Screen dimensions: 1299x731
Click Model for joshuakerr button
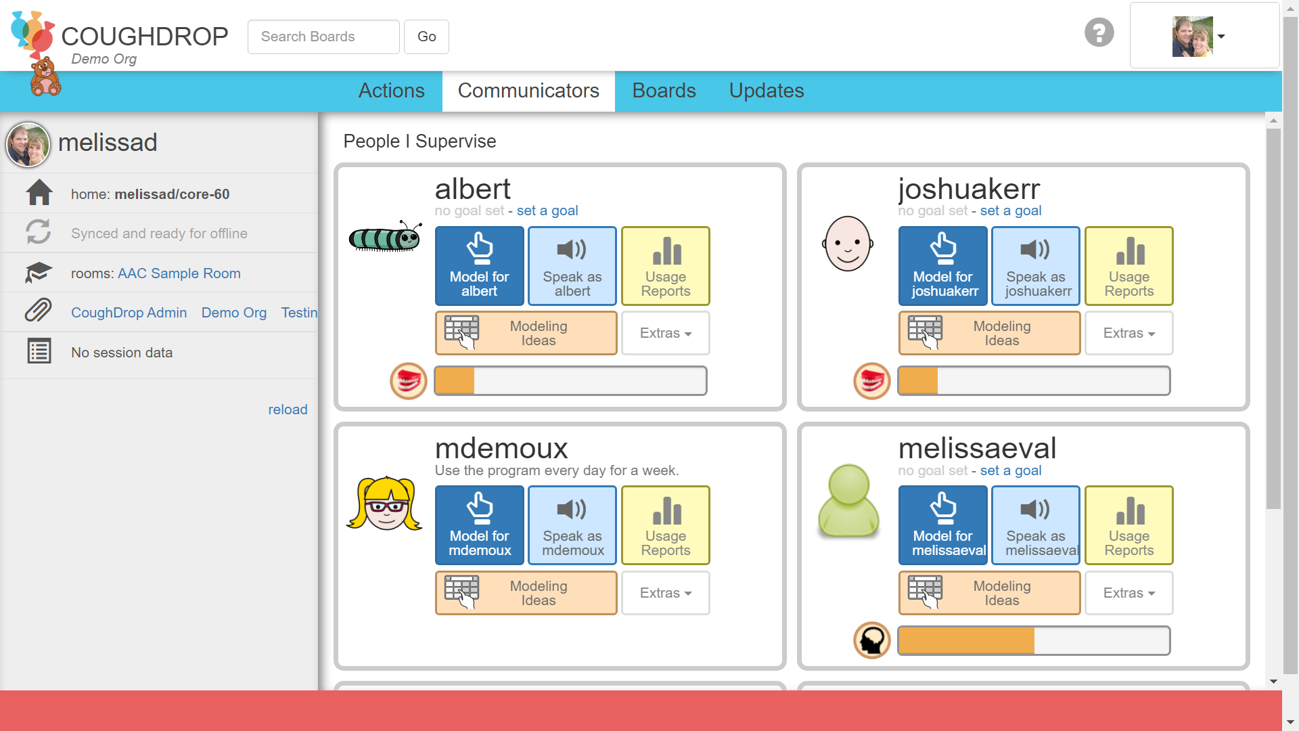(x=943, y=266)
